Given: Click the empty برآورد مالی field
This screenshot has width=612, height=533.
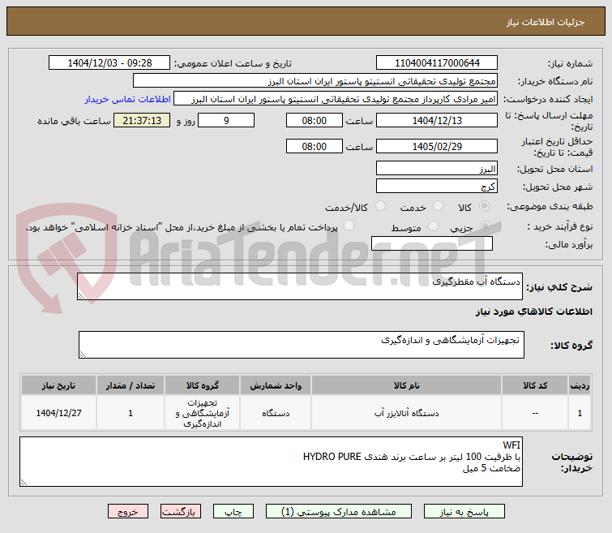Looking at the screenshot, I should pos(432,243).
